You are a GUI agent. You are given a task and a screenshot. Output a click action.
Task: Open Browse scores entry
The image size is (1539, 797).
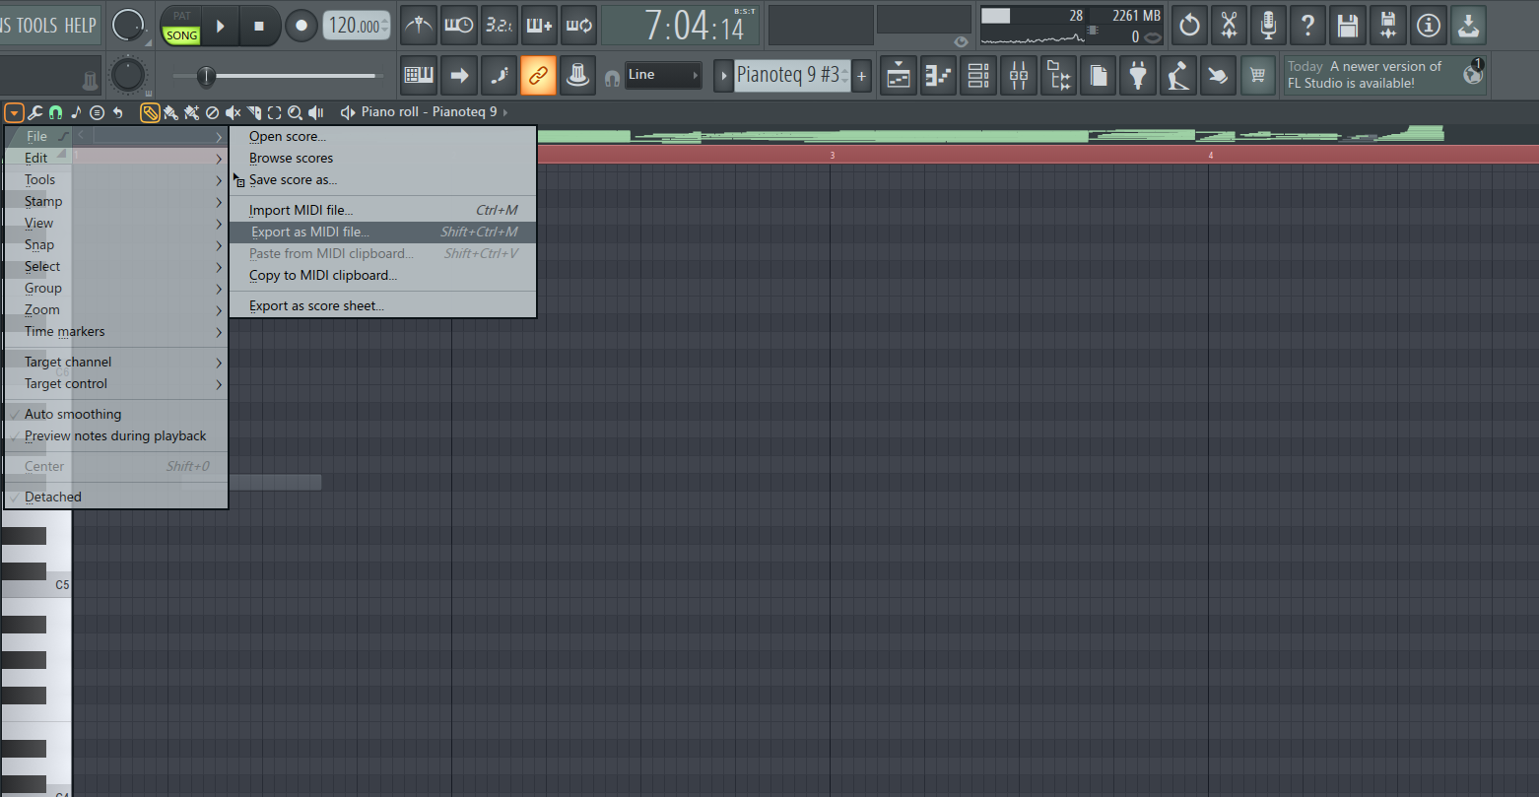click(382, 158)
